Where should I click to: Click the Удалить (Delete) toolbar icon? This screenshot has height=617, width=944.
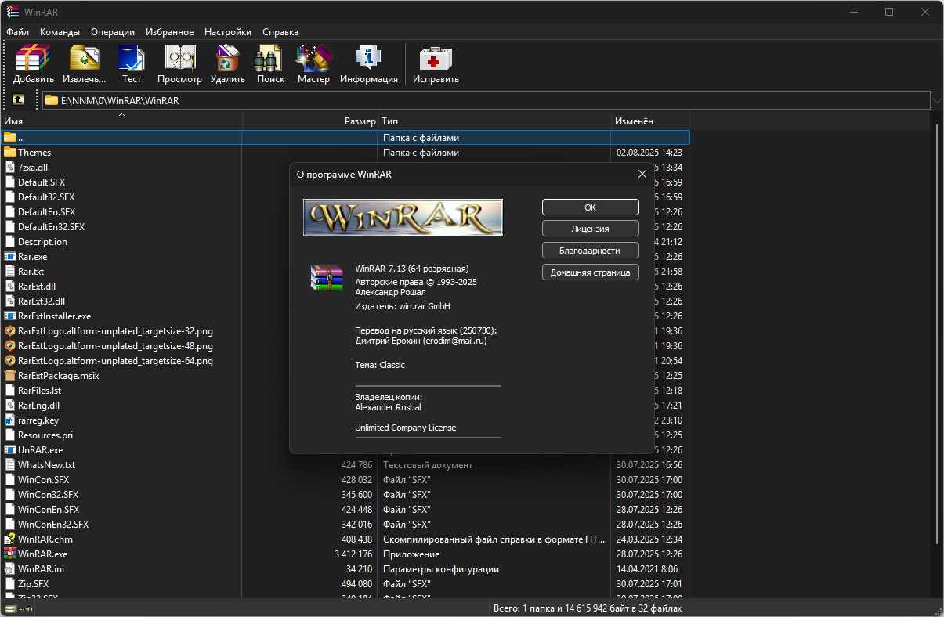[x=228, y=58]
